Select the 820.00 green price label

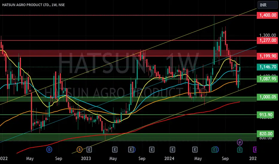pyautogui.click(x=266, y=134)
